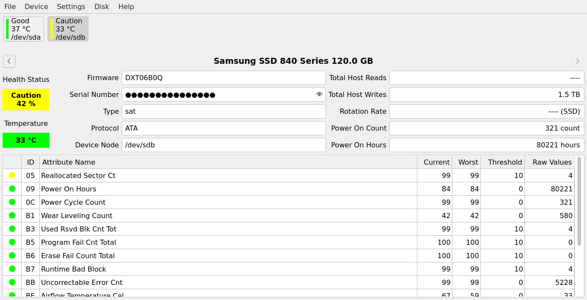This screenshot has height=300, width=587.
Task: Open the Settings menu
Action: tap(71, 6)
